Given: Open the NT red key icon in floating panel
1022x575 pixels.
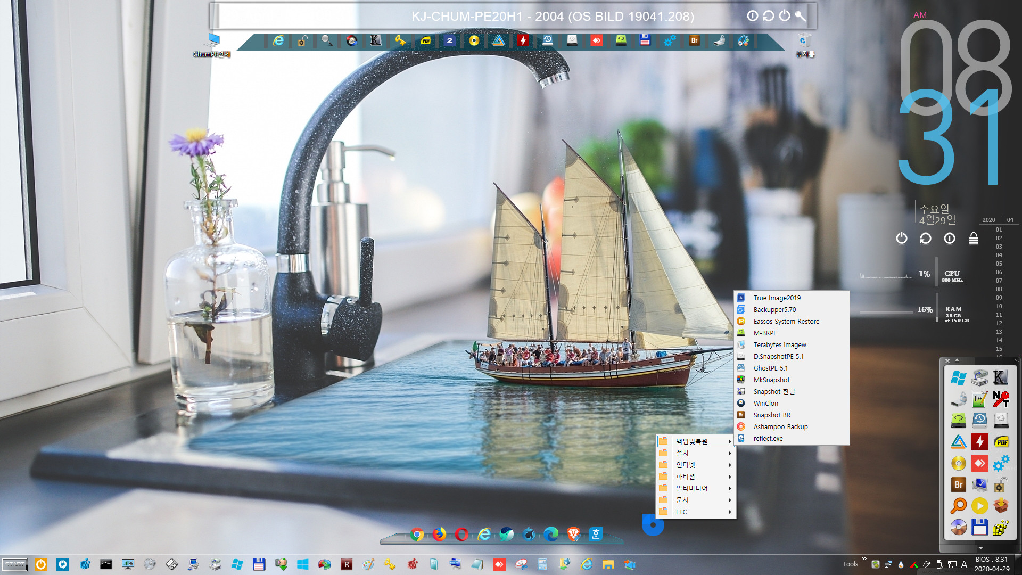Looking at the screenshot, I should [1001, 399].
